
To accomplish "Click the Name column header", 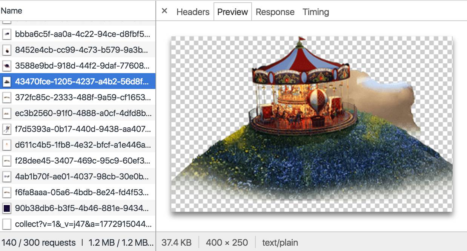I will (11, 11).
